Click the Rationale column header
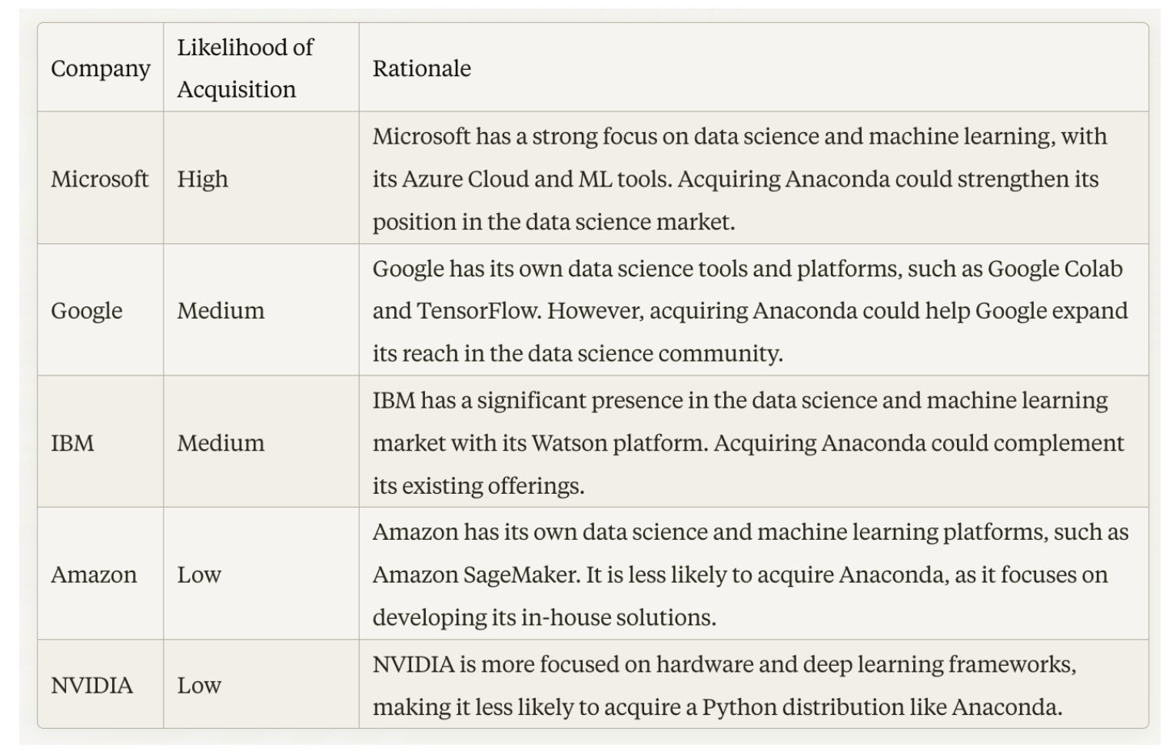Image resolution: width=1176 pixels, height=751 pixels. tap(753, 68)
